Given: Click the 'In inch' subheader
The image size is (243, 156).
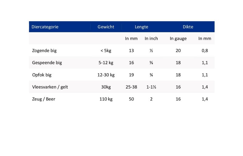Looking at the screenshot, I should click(151, 39).
